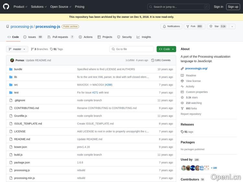Open the lib folder

tap(16, 77)
